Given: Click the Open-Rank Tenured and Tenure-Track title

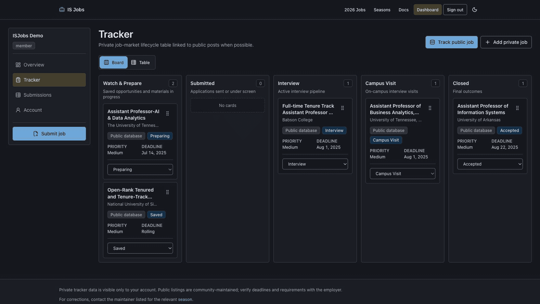Looking at the screenshot, I should tap(130, 193).
